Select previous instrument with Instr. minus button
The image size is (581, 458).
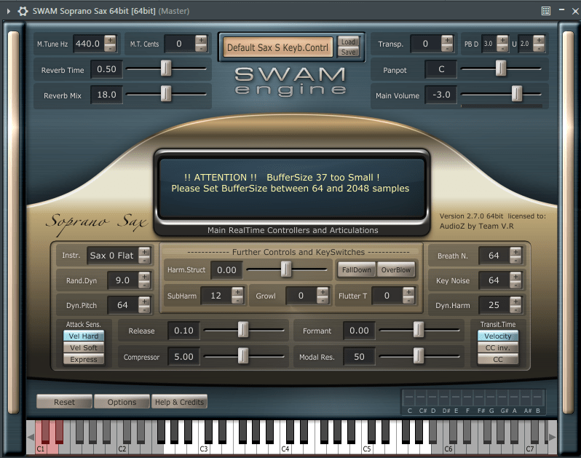coord(144,260)
